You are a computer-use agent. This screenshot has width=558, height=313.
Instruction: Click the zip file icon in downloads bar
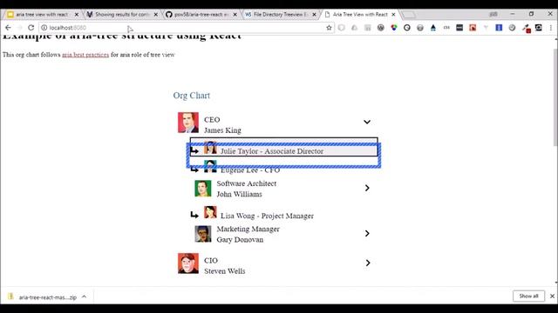[x=10, y=296]
